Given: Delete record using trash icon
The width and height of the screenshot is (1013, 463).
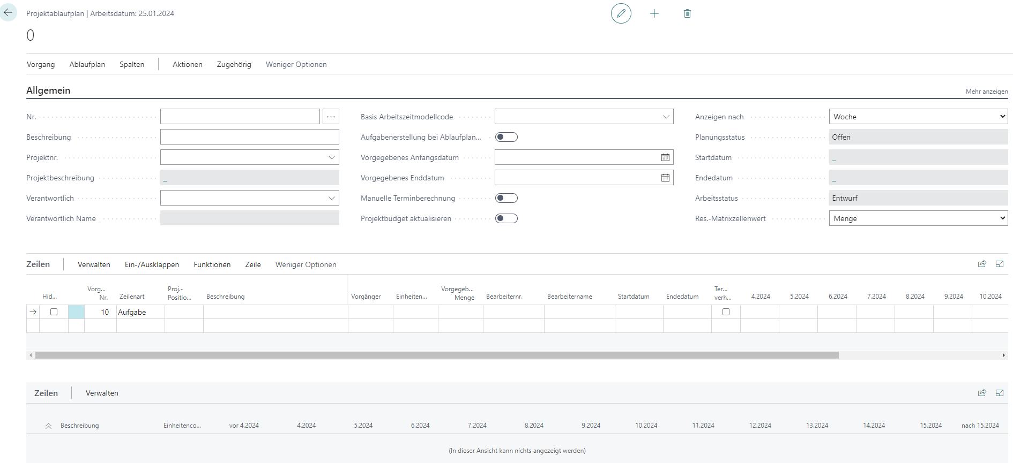Looking at the screenshot, I should click(x=687, y=13).
